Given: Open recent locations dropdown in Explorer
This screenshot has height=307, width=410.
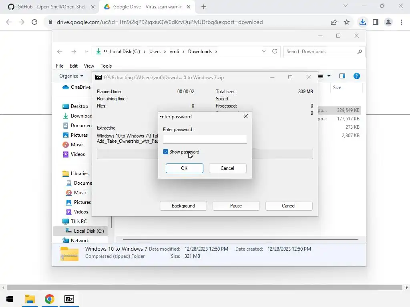Looking at the screenshot, I should (x=86, y=52).
